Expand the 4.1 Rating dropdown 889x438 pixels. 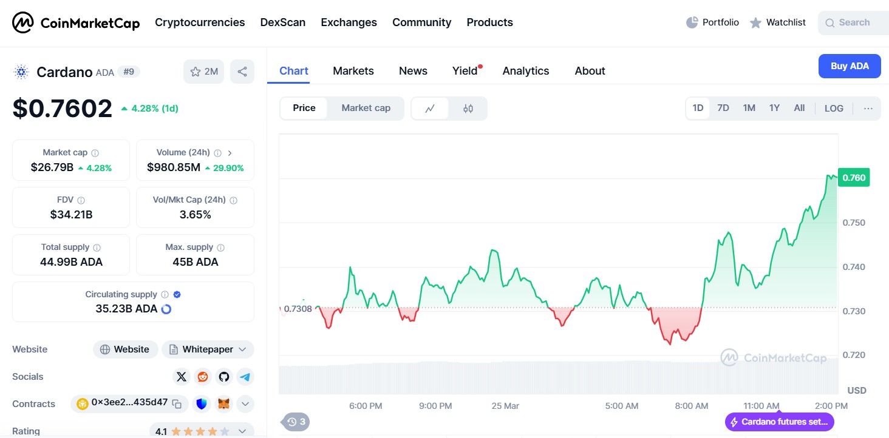coord(242,431)
